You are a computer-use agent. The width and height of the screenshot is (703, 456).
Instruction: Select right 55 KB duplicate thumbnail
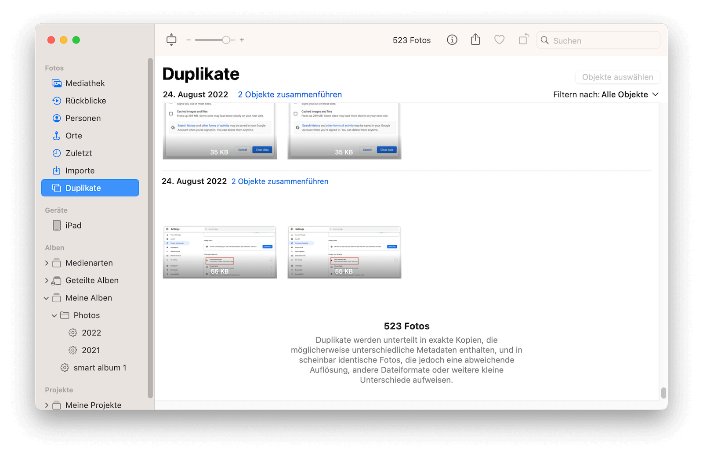(344, 252)
